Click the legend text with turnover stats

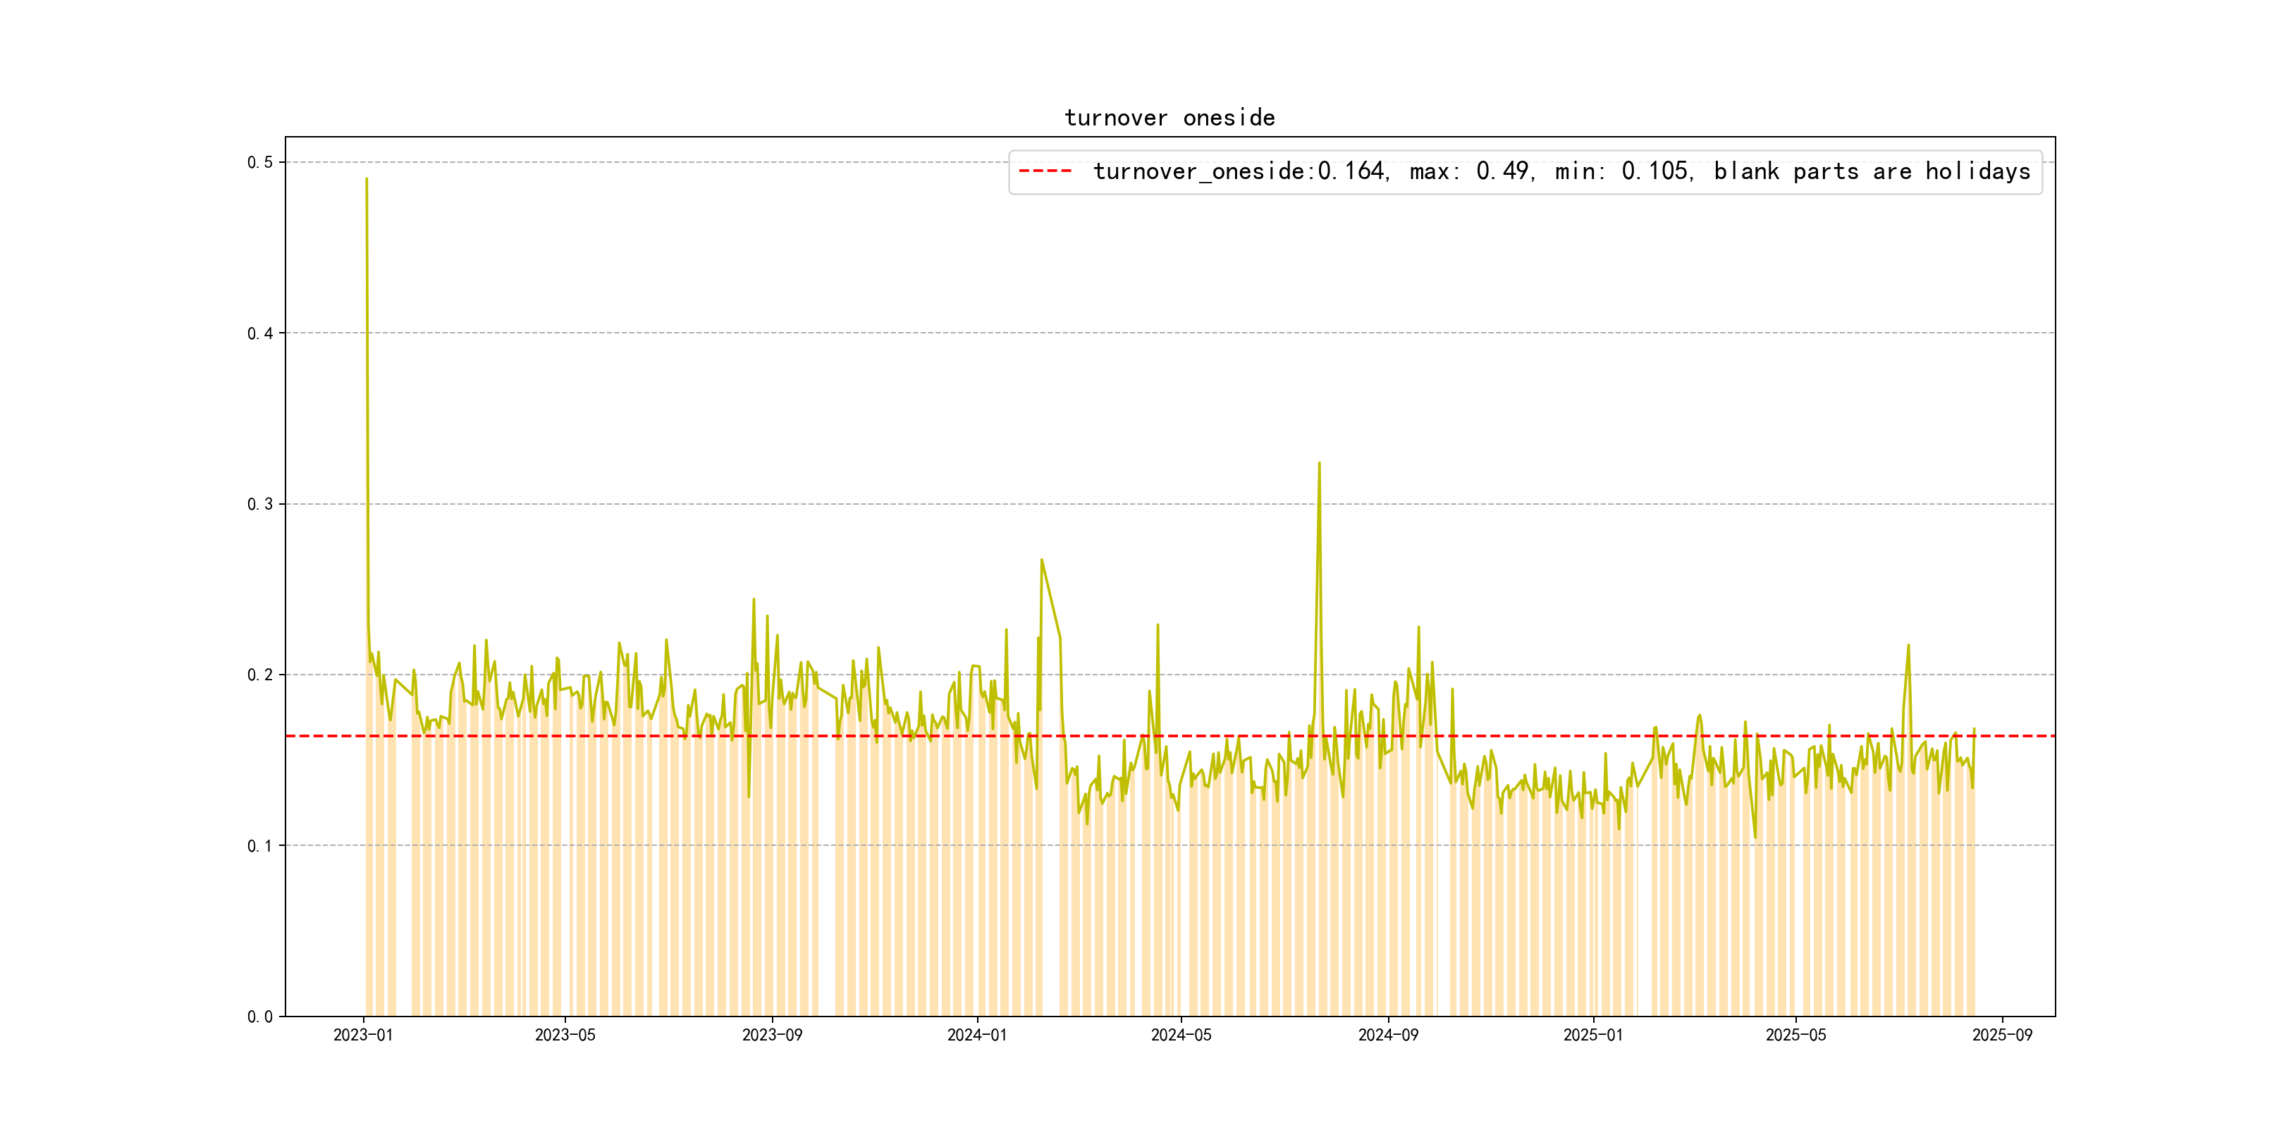(1561, 171)
